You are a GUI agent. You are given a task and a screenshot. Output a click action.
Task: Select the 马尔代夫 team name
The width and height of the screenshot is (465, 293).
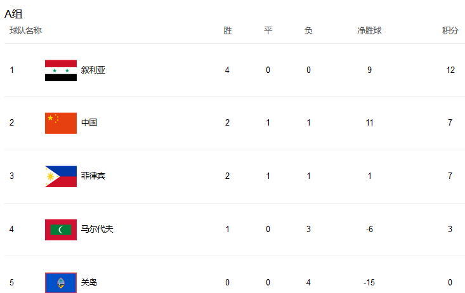[97, 230]
